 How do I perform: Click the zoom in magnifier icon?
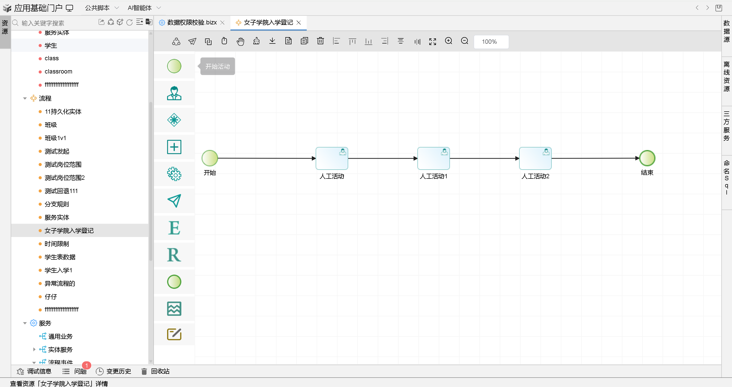click(x=448, y=41)
